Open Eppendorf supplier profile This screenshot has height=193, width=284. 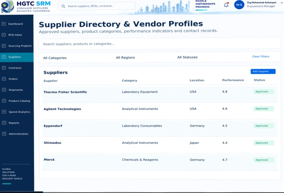pyautogui.click(x=53, y=126)
